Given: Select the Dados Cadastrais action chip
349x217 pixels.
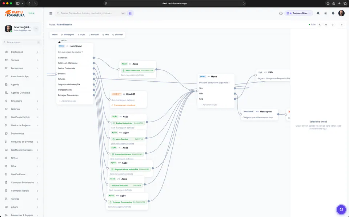Looking at the screenshot, I should pos(128,123).
